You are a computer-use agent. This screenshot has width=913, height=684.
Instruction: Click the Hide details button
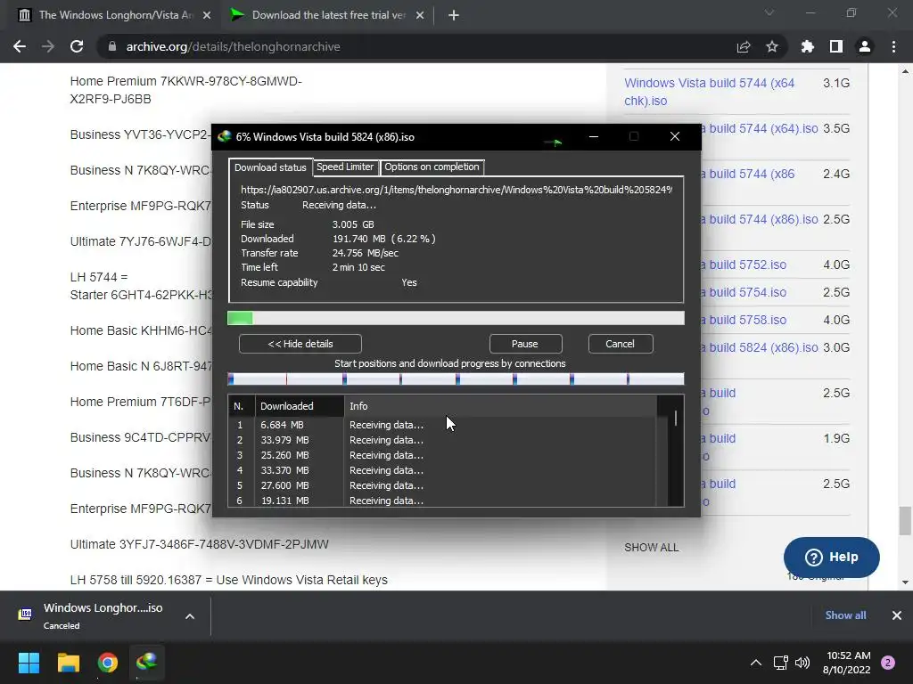pyautogui.click(x=300, y=344)
